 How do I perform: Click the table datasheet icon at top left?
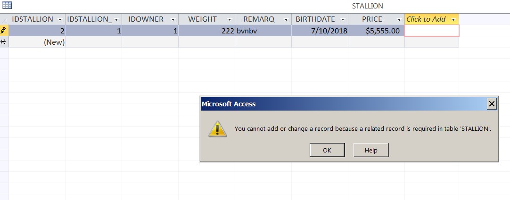click(x=7, y=5)
